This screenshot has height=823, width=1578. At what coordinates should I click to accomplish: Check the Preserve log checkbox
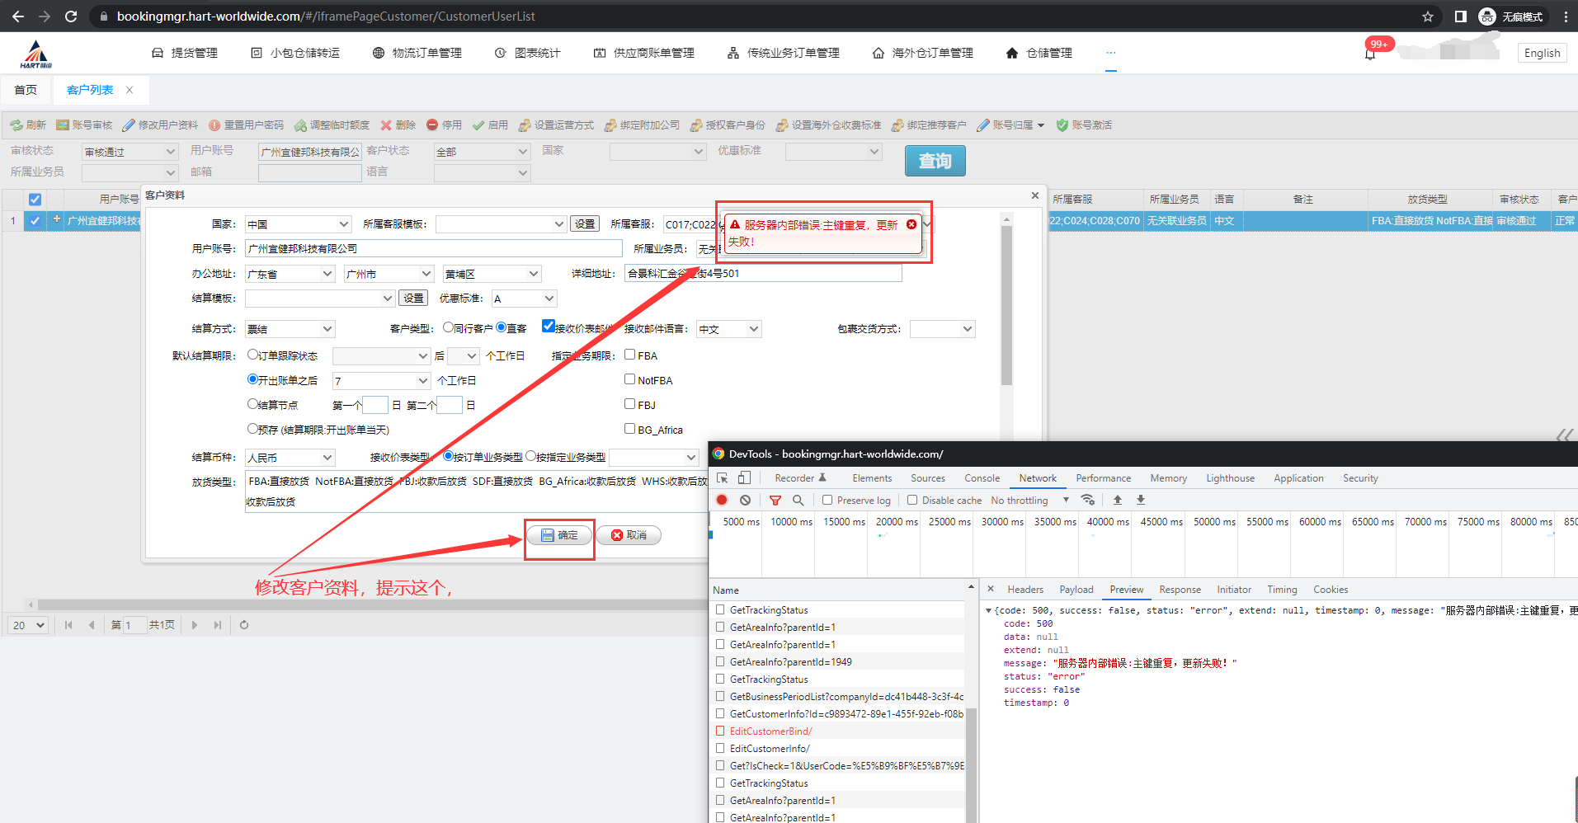[x=827, y=500]
